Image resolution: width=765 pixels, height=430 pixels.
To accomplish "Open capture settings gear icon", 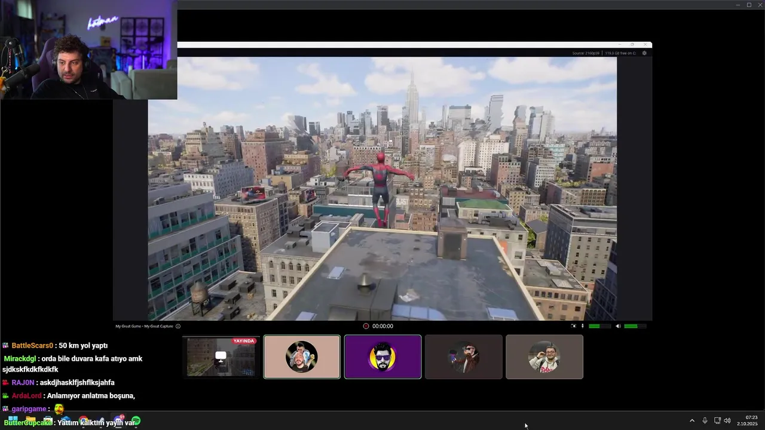I will (x=644, y=53).
